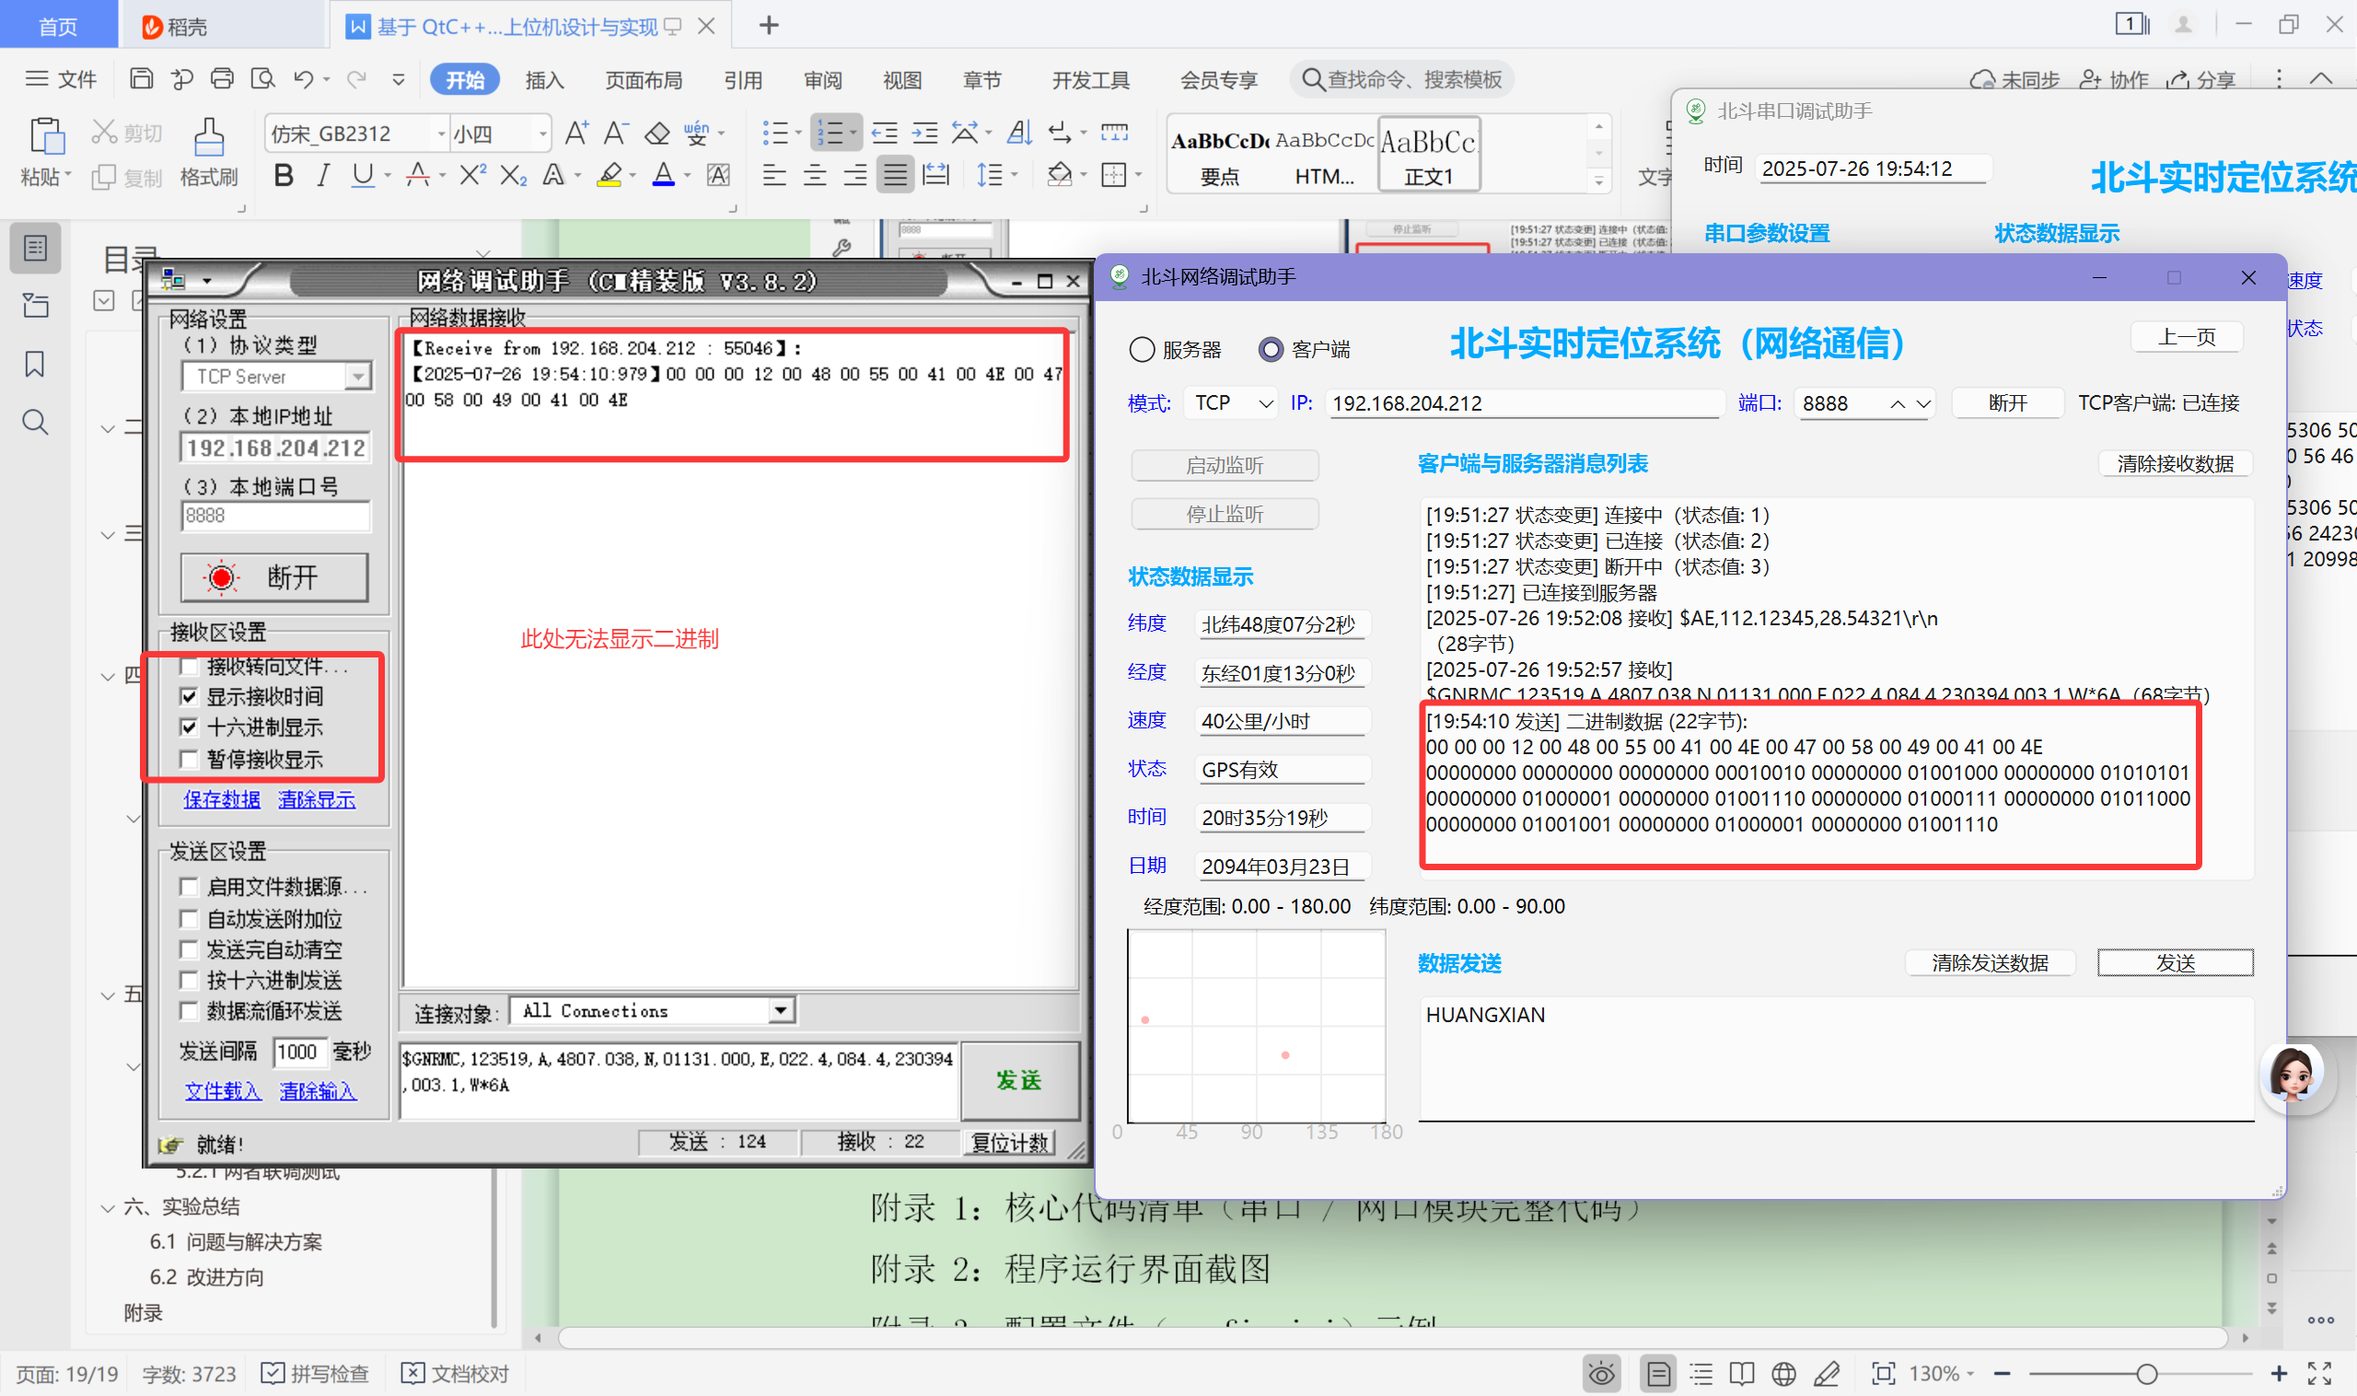Click the print icon in quick toolbar

222,79
